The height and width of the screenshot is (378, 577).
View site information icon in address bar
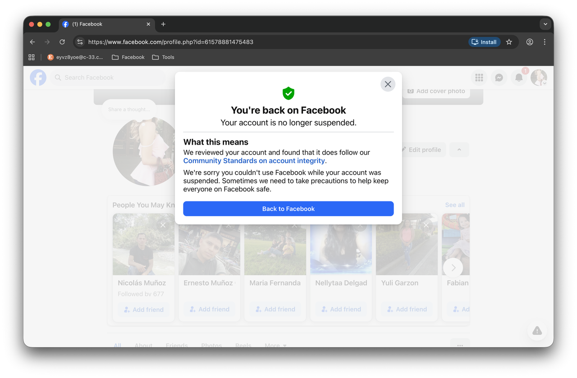pos(80,42)
